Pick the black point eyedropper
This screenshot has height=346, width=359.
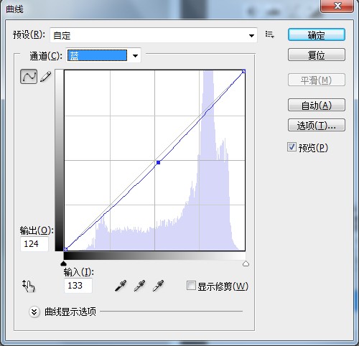click(121, 286)
